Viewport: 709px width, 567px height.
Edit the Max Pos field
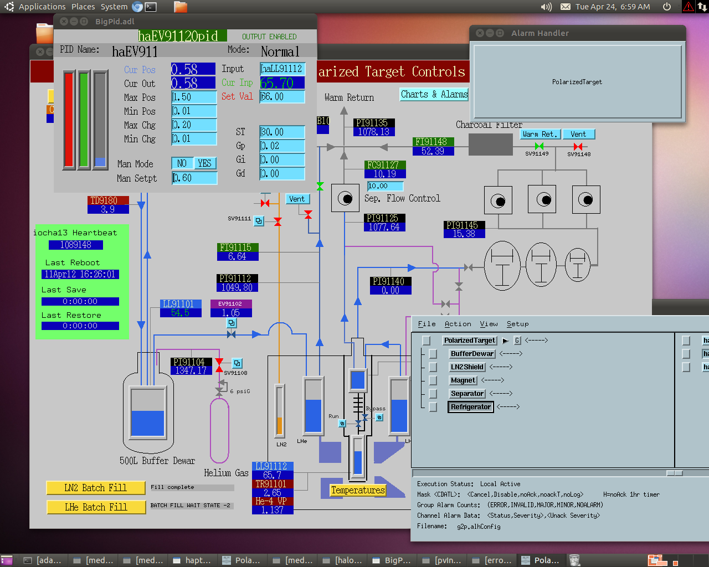[x=194, y=97]
